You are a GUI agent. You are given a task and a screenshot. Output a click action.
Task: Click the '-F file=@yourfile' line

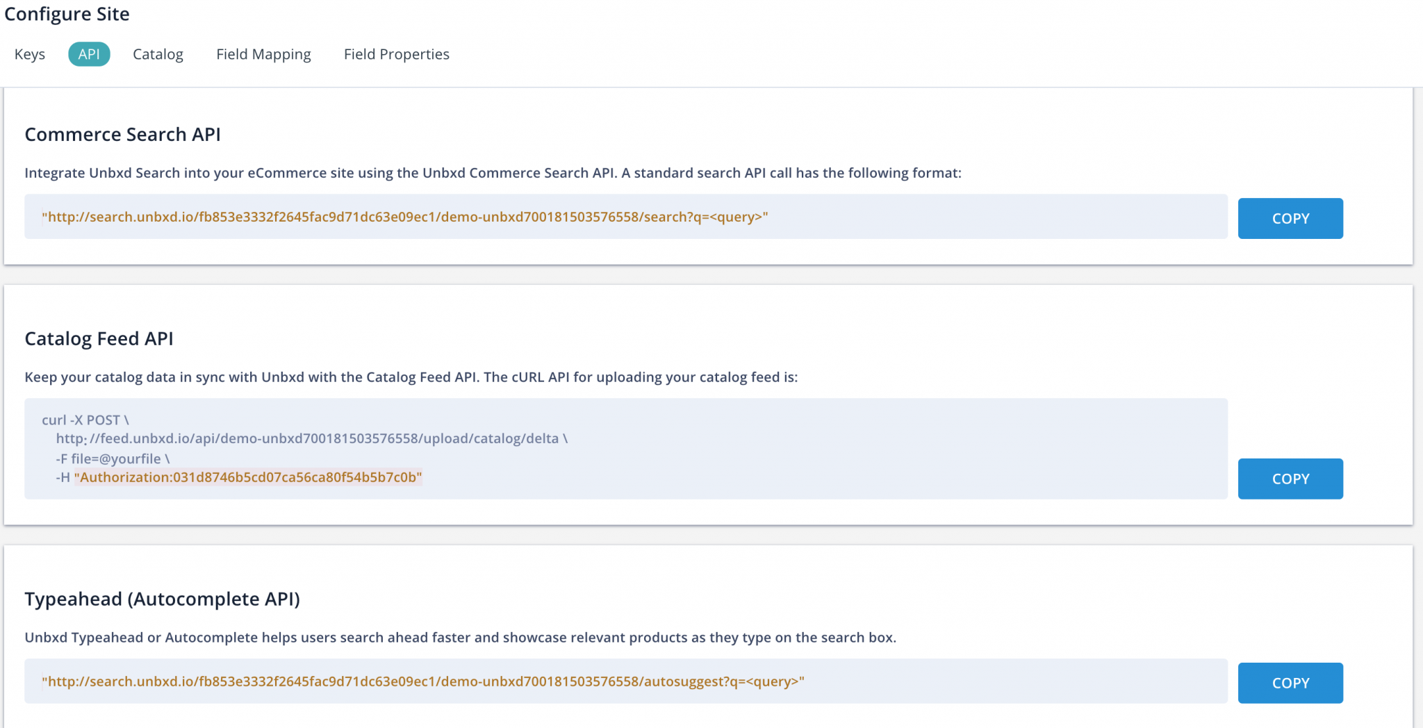113,458
